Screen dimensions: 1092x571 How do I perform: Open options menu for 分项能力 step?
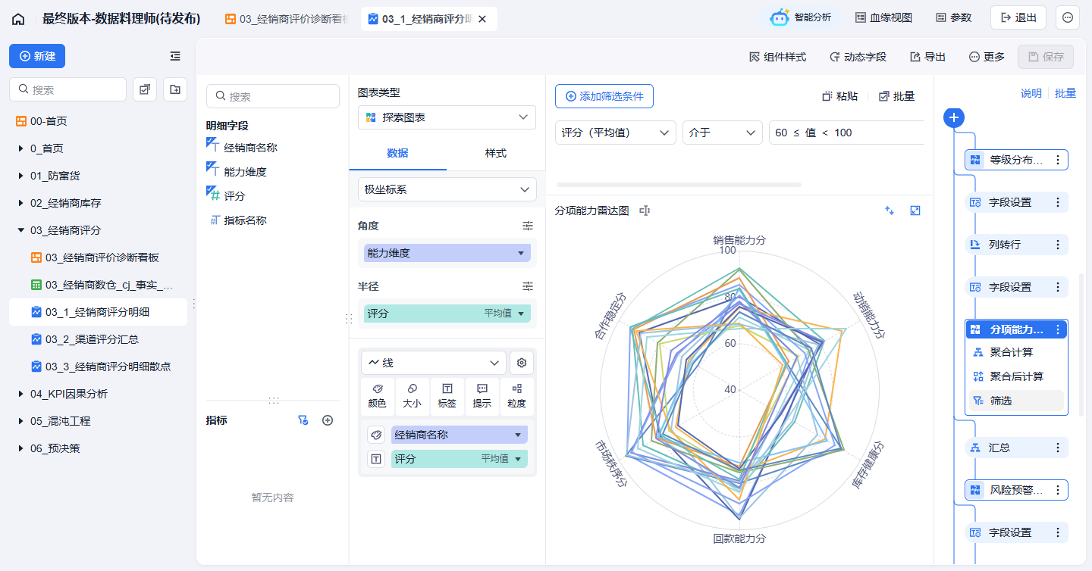[x=1058, y=329]
